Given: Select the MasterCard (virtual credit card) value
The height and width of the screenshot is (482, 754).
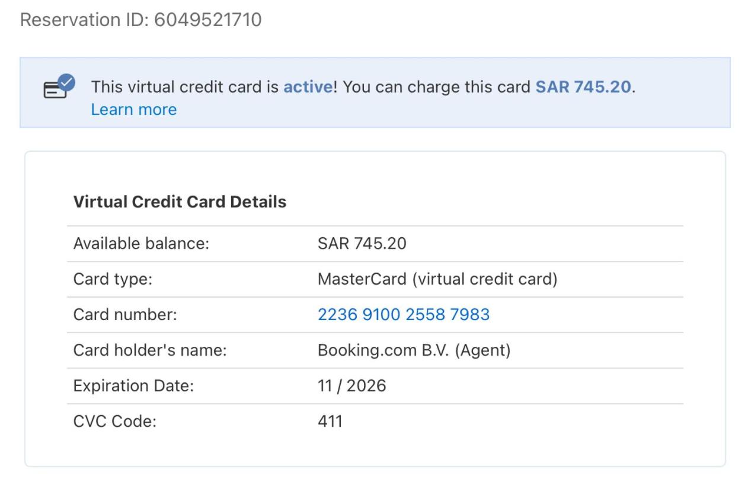Looking at the screenshot, I should pyautogui.click(x=437, y=279).
